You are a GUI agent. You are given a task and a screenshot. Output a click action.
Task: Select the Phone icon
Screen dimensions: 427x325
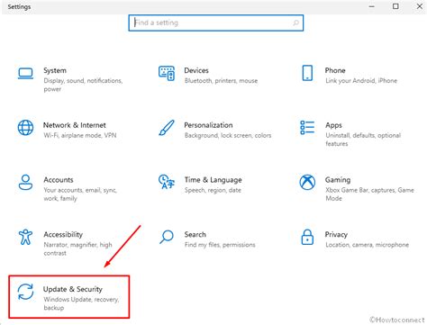307,73
